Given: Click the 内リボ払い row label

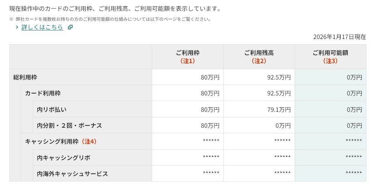Looking at the screenshot, I should coord(52,110).
